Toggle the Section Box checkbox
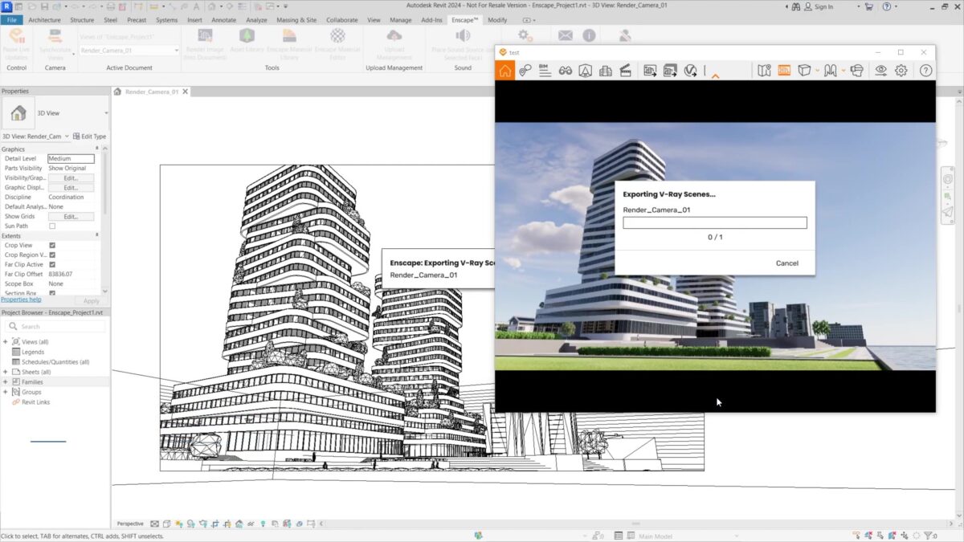The image size is (964, 542). (52, 293)
